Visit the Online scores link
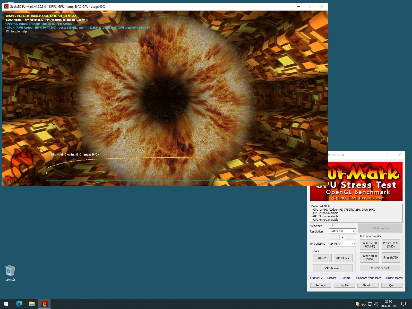 pyautogui.click(x=394, y=278)
